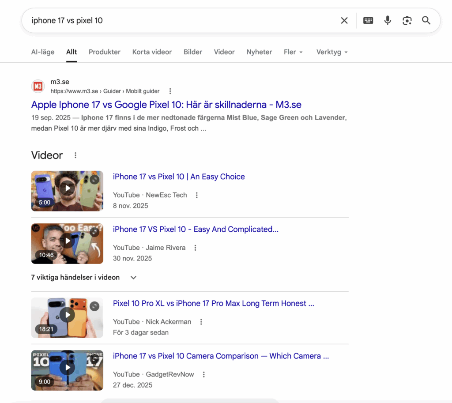Search by image using the camera lens icon

pos(407,20)
